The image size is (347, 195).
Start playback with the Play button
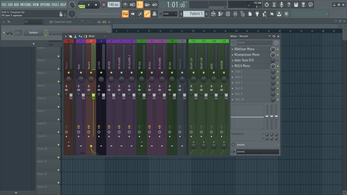[x=89, y=5]
